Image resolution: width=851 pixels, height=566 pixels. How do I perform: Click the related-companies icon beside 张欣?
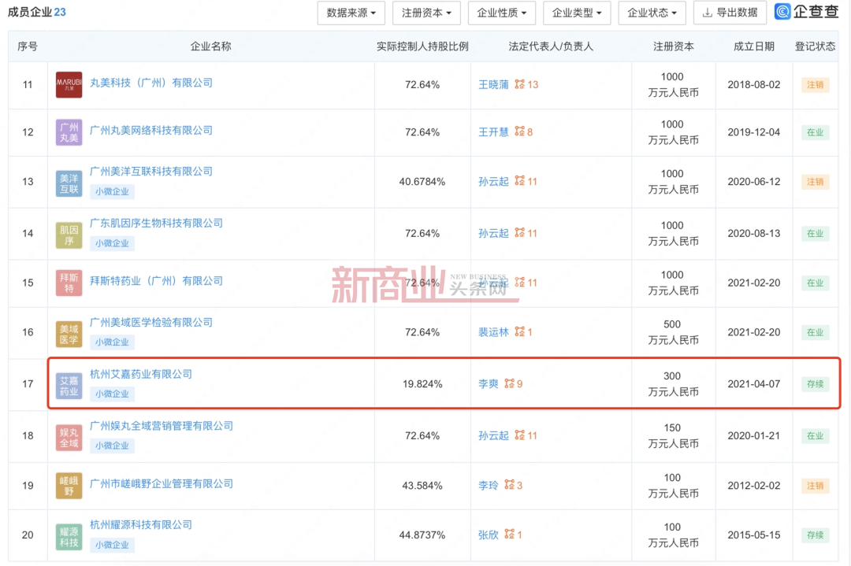(x=509, y=534)
